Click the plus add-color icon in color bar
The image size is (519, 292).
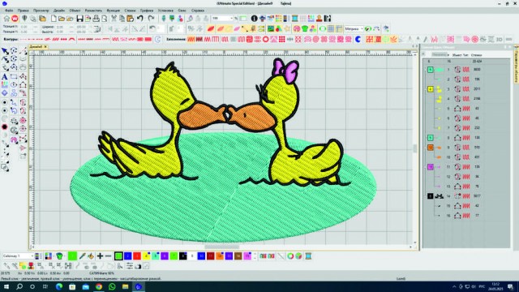click(100, 256)
